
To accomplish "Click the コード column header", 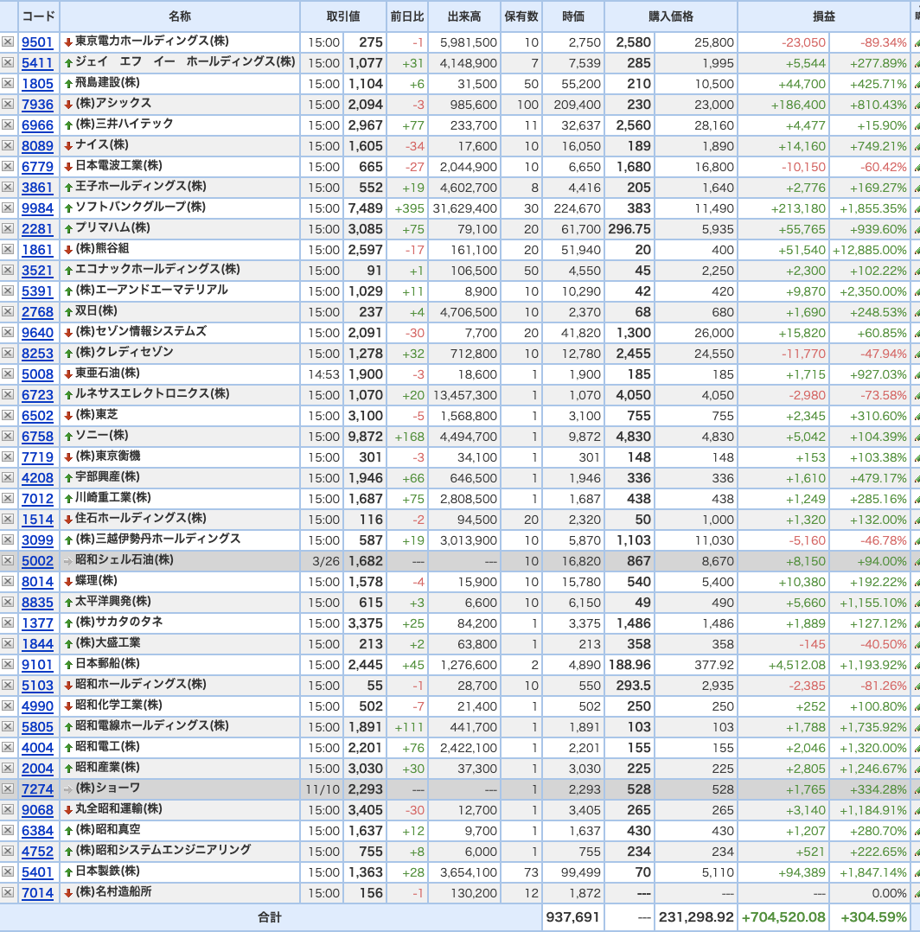I will 39,16.
